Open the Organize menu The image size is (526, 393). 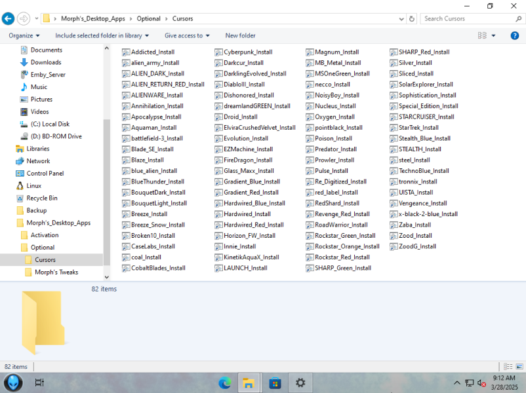24,35
